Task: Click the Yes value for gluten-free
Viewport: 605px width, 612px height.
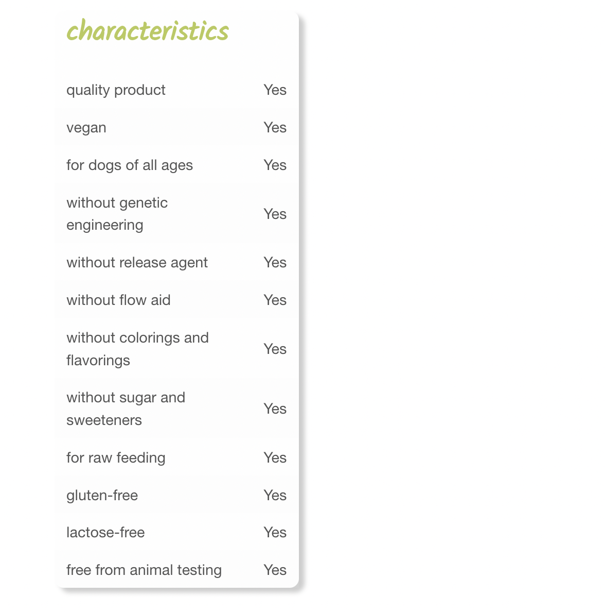Action: click(x=275, y=496)
